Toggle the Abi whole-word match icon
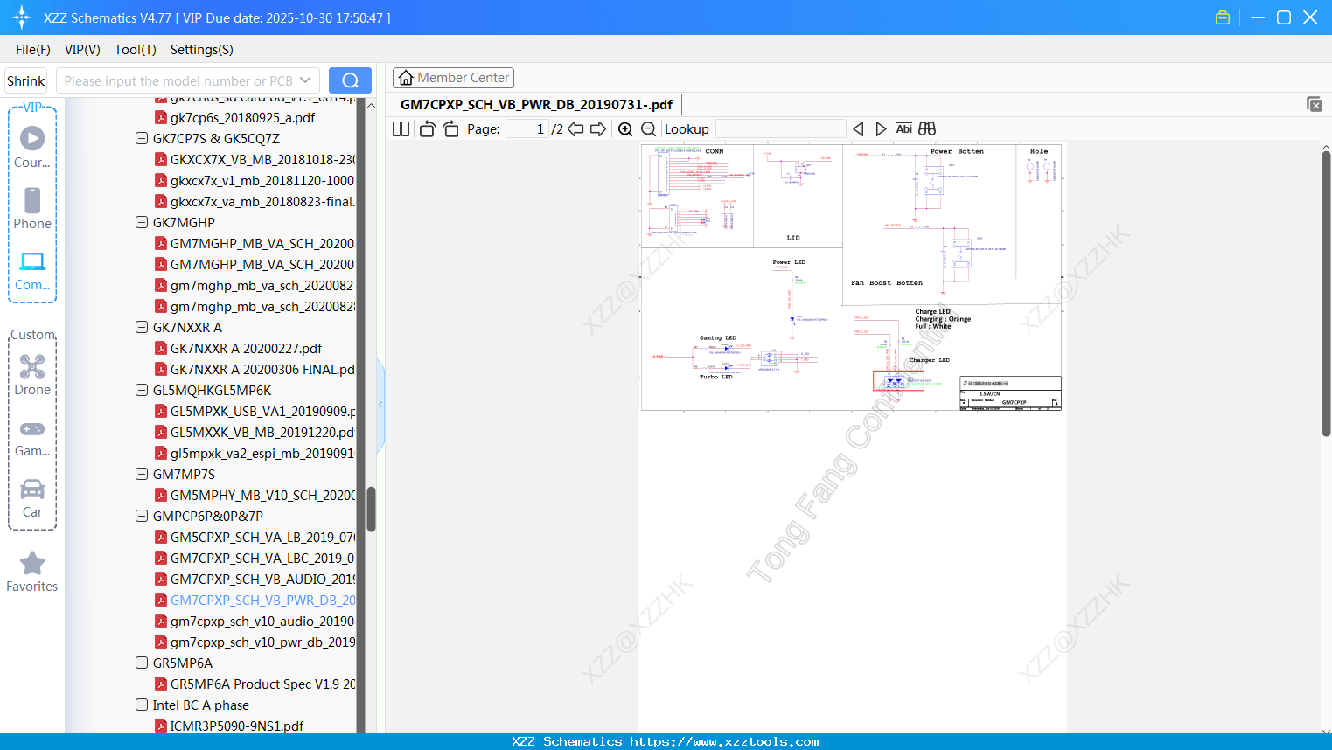This screenshot has height=750, width=1332. (x=904, y=129)
